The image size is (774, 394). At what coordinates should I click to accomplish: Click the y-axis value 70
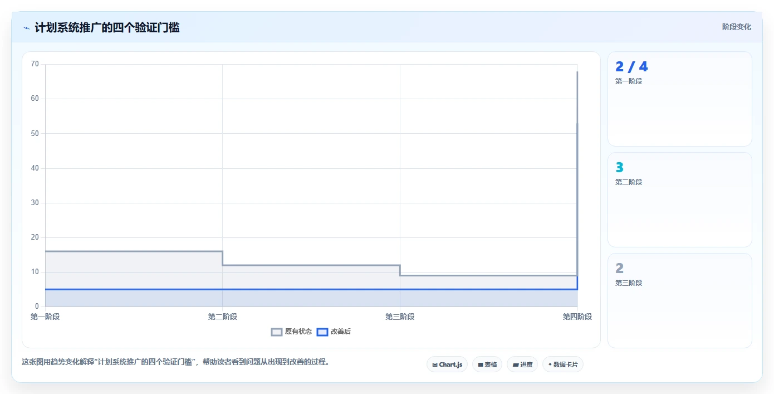point(35,64)
